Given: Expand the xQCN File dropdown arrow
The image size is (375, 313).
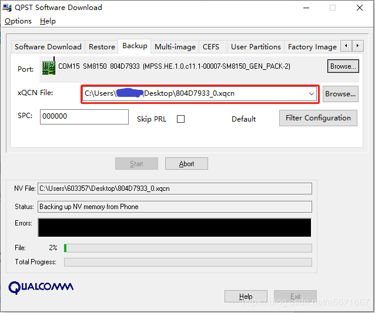Looking at the screenshot, I should pos(311,93).
